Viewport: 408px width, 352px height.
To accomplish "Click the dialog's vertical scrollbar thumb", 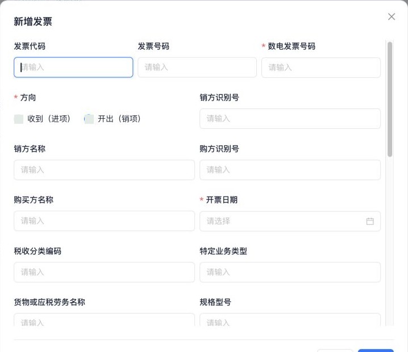I will coord(389,99).
